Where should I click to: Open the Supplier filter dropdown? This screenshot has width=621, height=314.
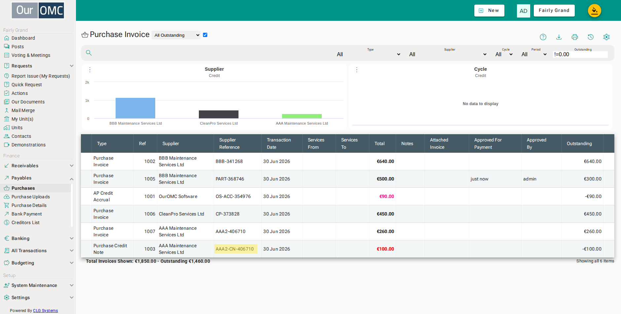click(448, 54)
